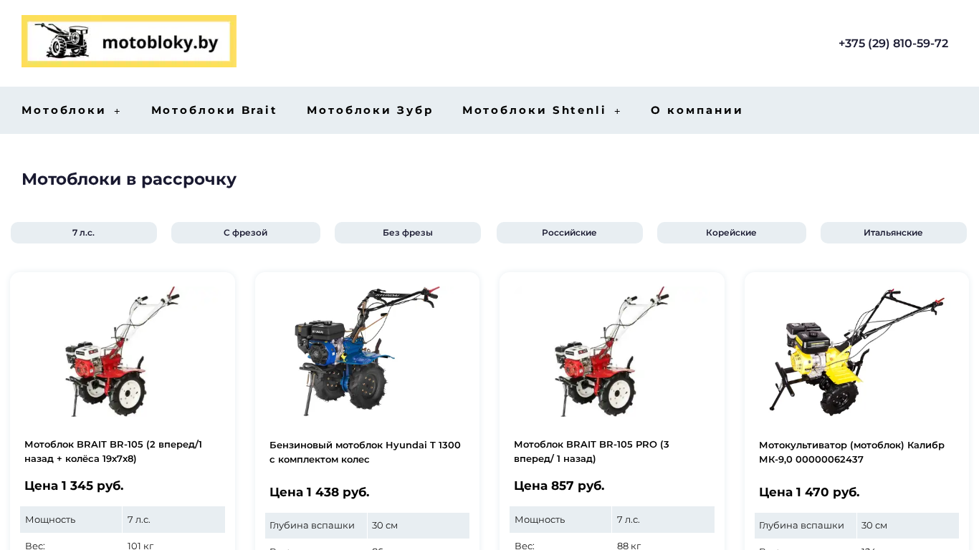The width and height of the screenshot is (979, 550).
Task: Open the Мотоблок BRAIT BR-105 title link
Action: point(113,451)
